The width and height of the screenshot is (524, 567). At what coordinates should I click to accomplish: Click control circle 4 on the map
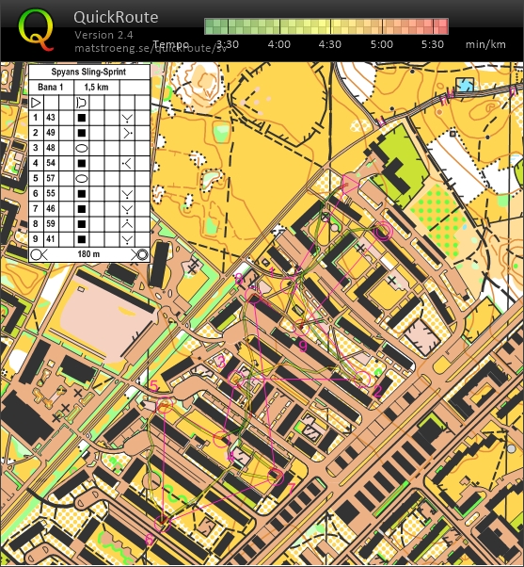pos(221,439)
